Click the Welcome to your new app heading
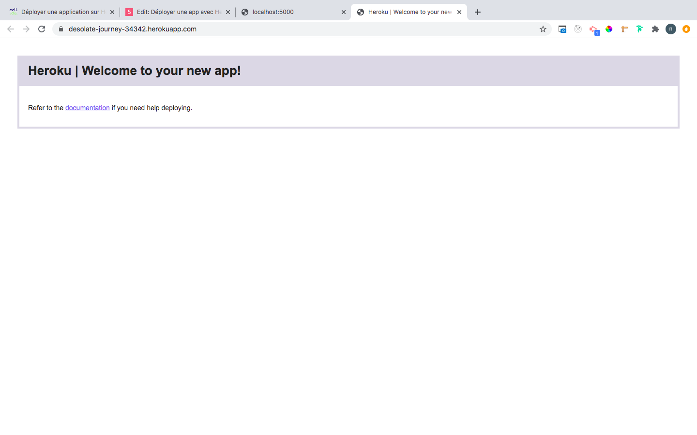The height and width of the screenshot is (435, 697). (135, 71)
